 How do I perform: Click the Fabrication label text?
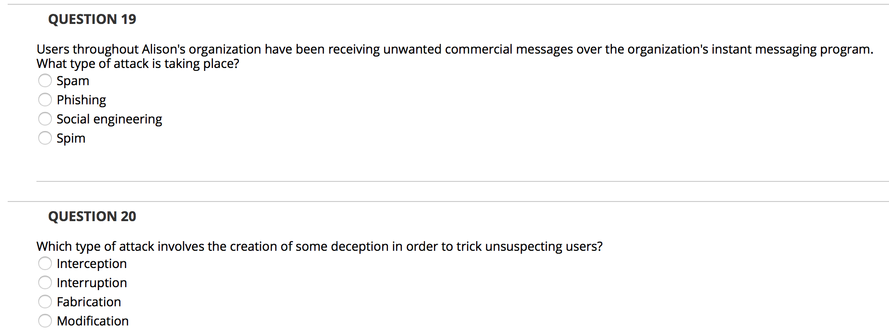89,302
